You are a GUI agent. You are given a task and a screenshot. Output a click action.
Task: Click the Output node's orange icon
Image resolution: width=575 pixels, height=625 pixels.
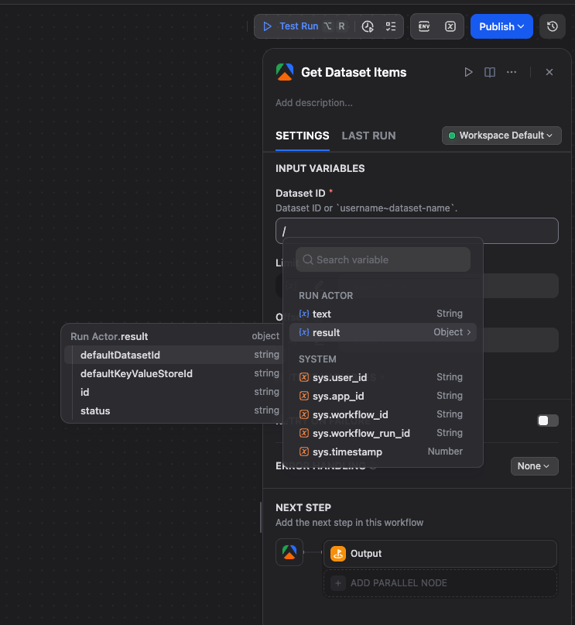337,553
